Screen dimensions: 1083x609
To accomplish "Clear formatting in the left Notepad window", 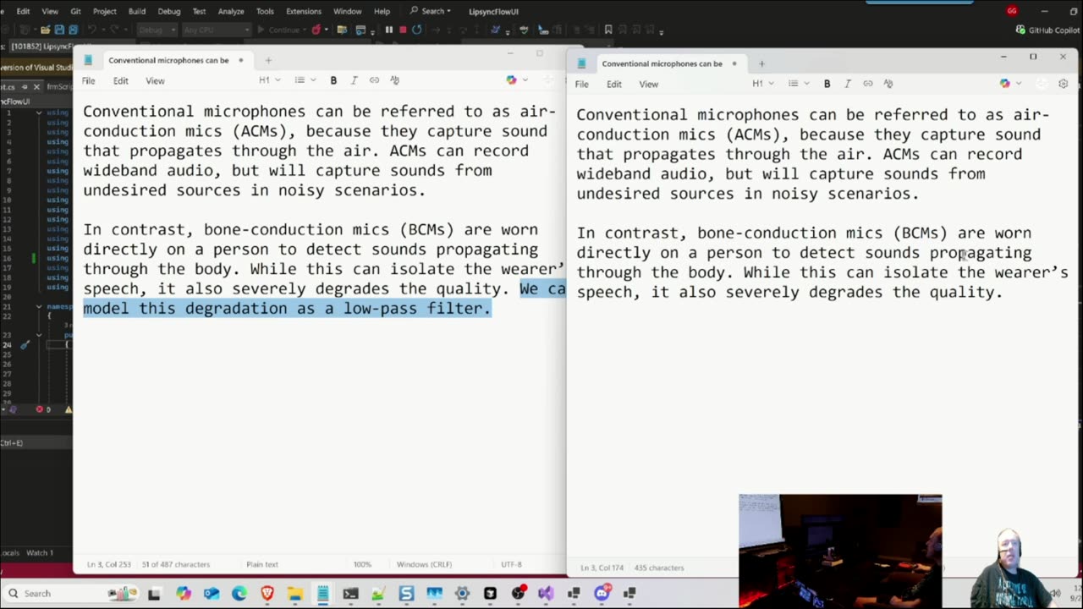I will pos(394,80).
